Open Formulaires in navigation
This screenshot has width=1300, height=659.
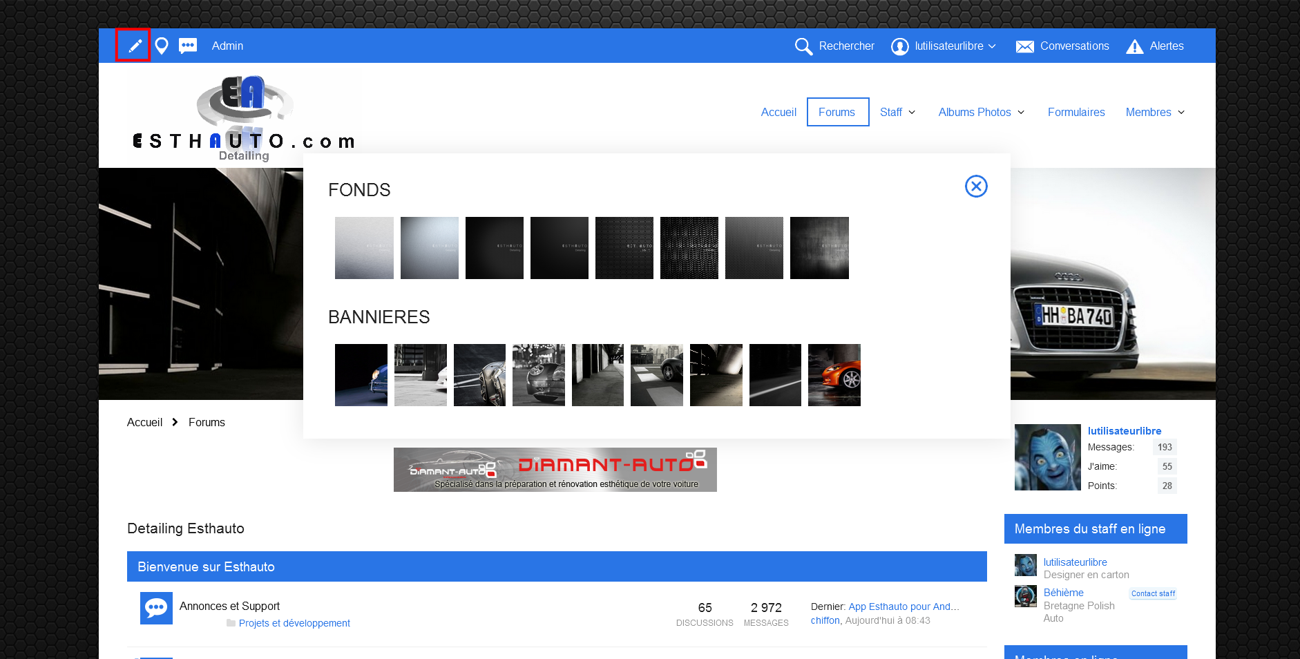[x=1076, y=112]
